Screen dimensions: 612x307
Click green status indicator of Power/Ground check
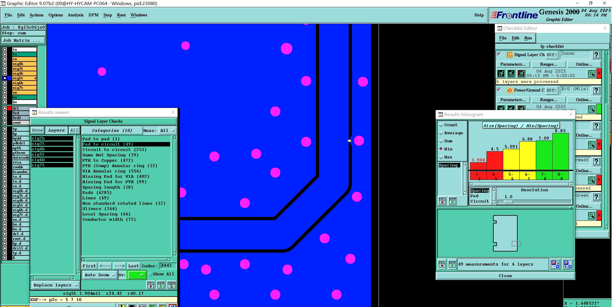599,109
